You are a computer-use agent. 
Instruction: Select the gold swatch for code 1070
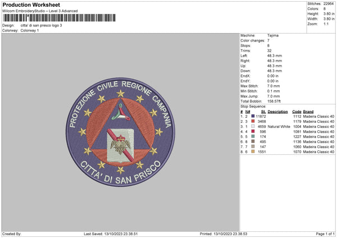tap(253, 152)
